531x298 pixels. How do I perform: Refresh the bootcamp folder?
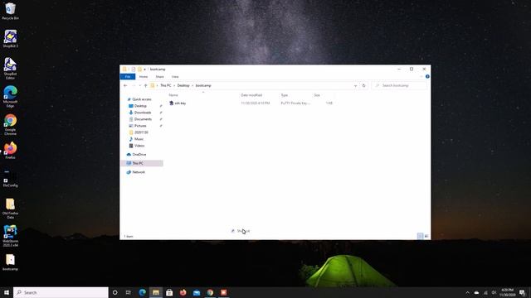tap(364, 86)
